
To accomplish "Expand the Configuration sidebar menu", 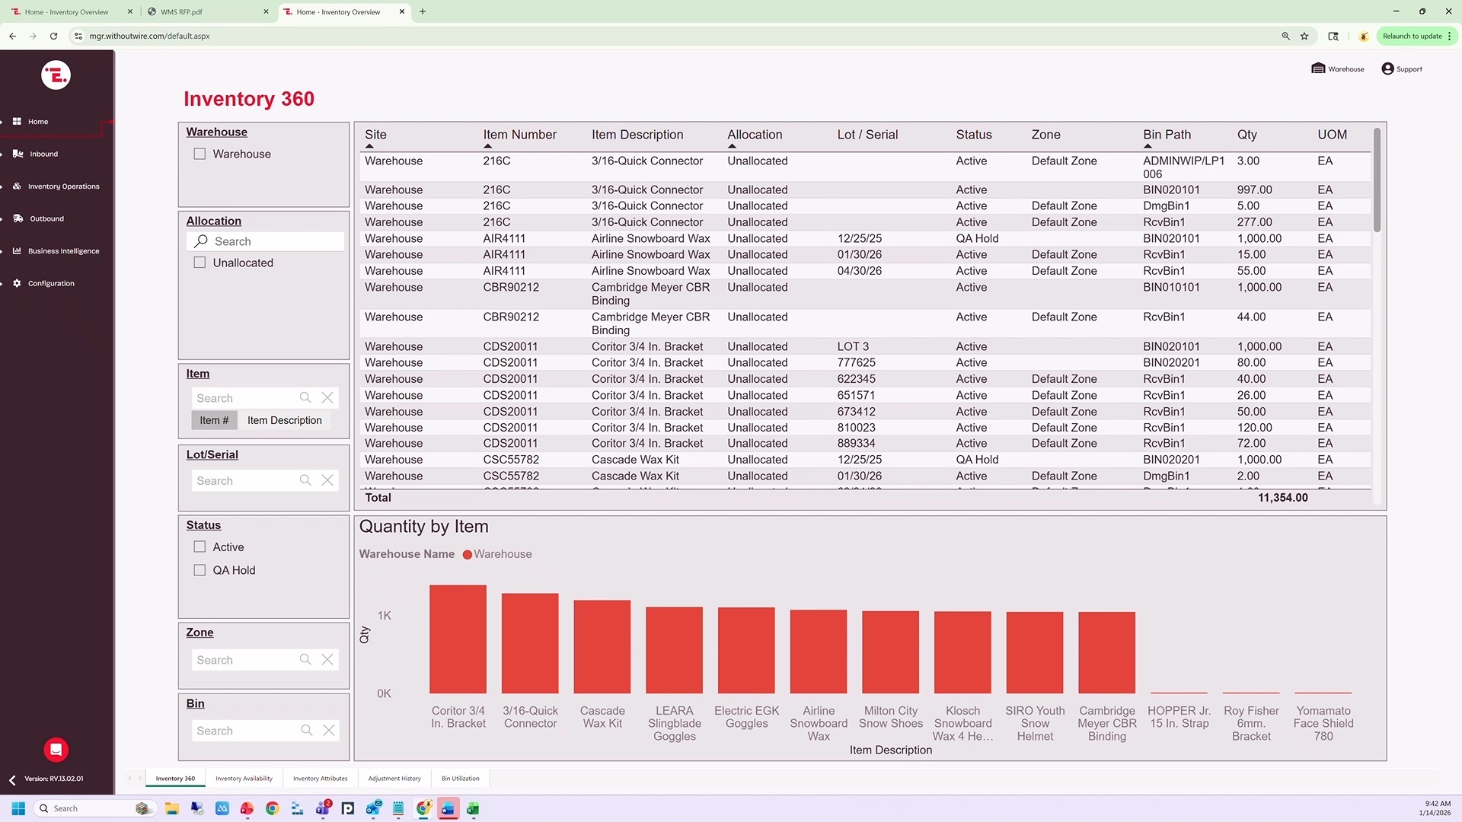I will tap(51, 283).
